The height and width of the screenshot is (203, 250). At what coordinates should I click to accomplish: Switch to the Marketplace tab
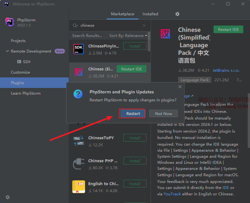point(122,14)
